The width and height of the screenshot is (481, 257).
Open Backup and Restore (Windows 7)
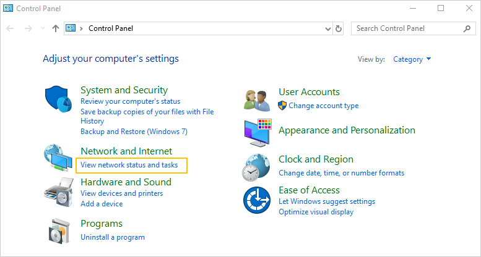point(134,132)
